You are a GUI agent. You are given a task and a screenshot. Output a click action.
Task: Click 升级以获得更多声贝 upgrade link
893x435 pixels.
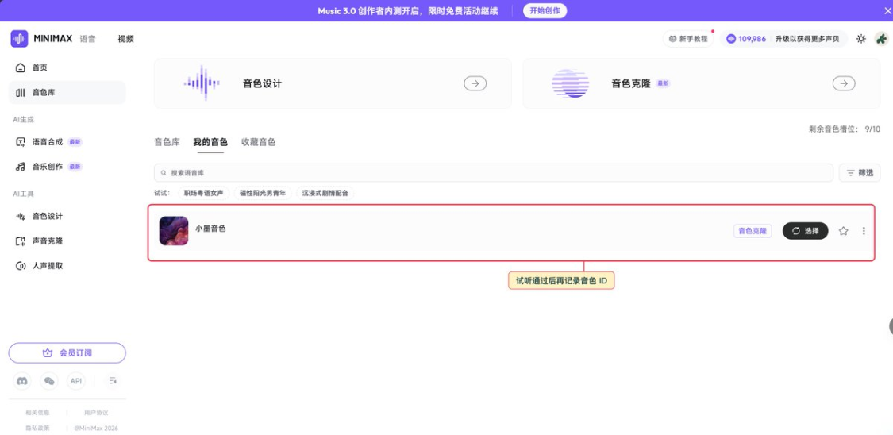point(808,39)
